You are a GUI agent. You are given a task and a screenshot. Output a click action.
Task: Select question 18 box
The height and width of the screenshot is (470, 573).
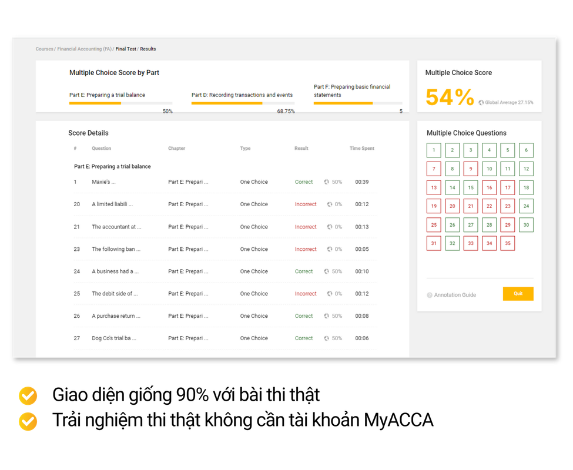point(526,188)
